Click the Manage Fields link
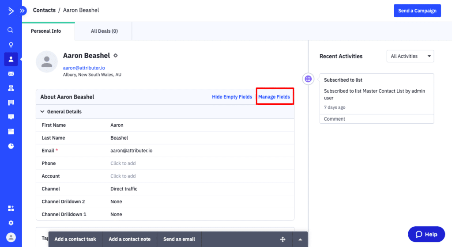This screenshot has width=452, height=247. [x=274, y=97]
